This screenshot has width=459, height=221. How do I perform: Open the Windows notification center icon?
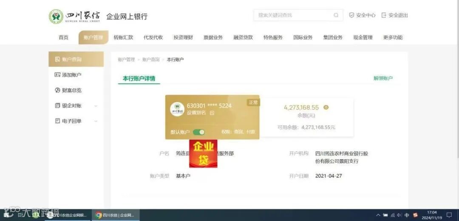(449, 215)
